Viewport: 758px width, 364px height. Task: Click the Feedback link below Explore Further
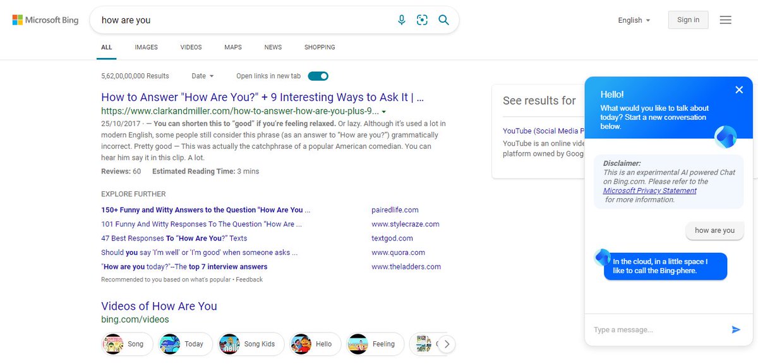[x=249, y=279]
